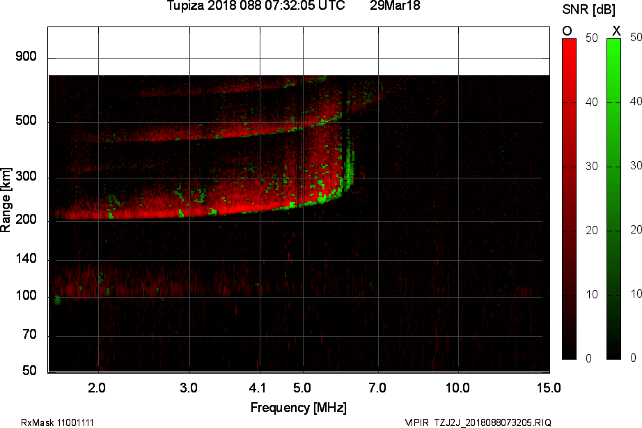Screen dimensions: 642x428
Task: Select the green X-mode color bar
Action: click(613, 199)
